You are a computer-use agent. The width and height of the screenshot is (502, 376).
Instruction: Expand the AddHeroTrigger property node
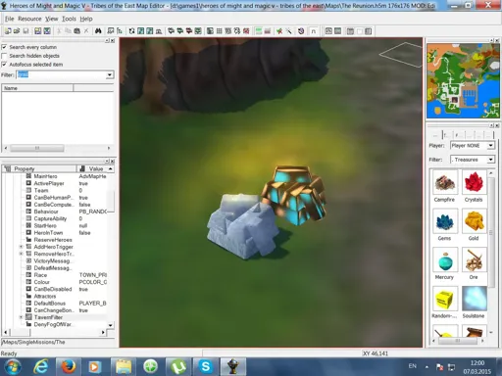click(x=21, y=247)
